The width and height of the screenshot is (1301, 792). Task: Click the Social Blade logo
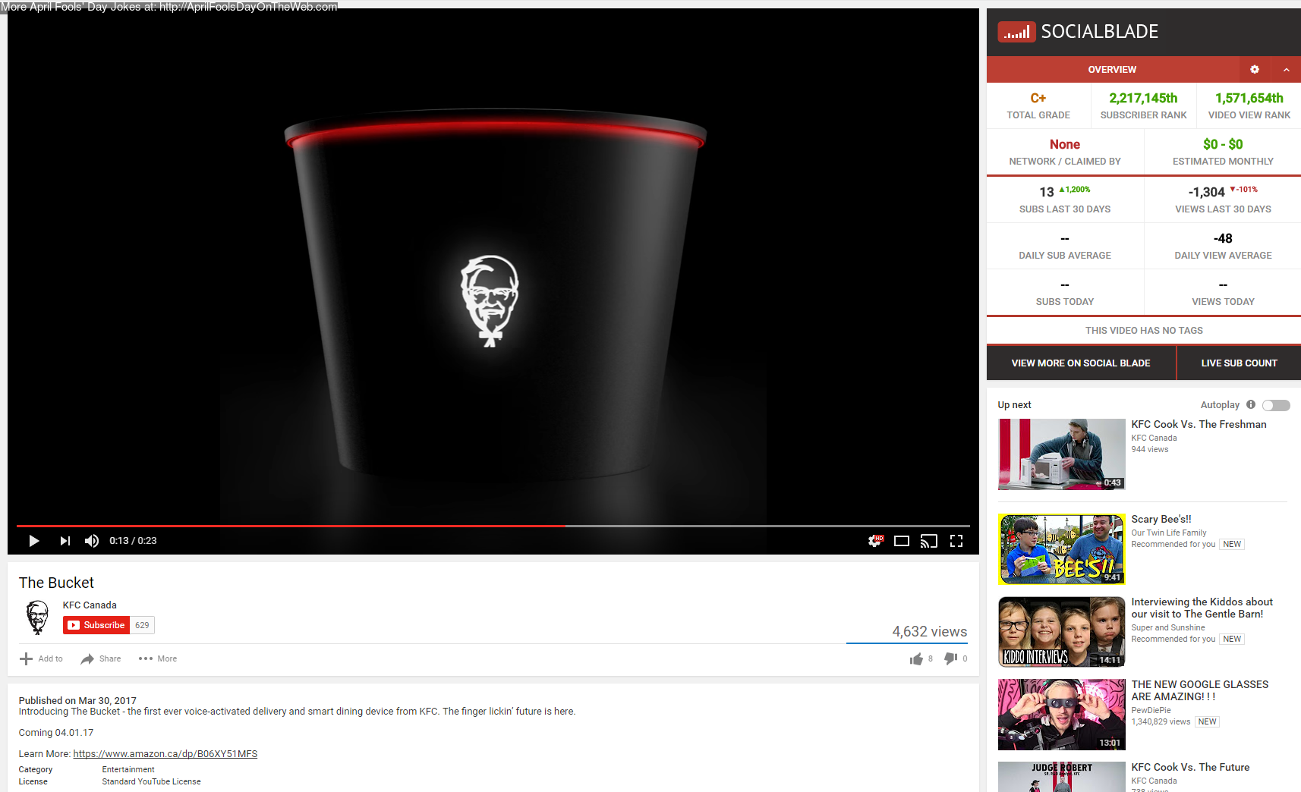[x=1078, y=32]
